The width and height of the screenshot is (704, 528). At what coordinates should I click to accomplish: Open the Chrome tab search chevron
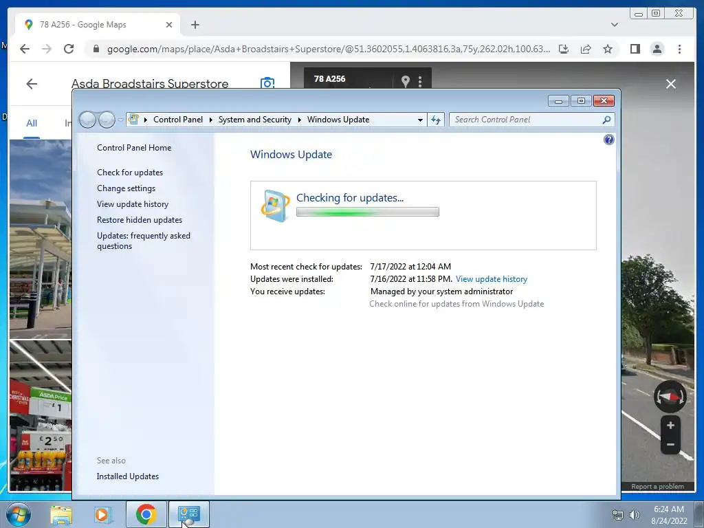[615, 25]
